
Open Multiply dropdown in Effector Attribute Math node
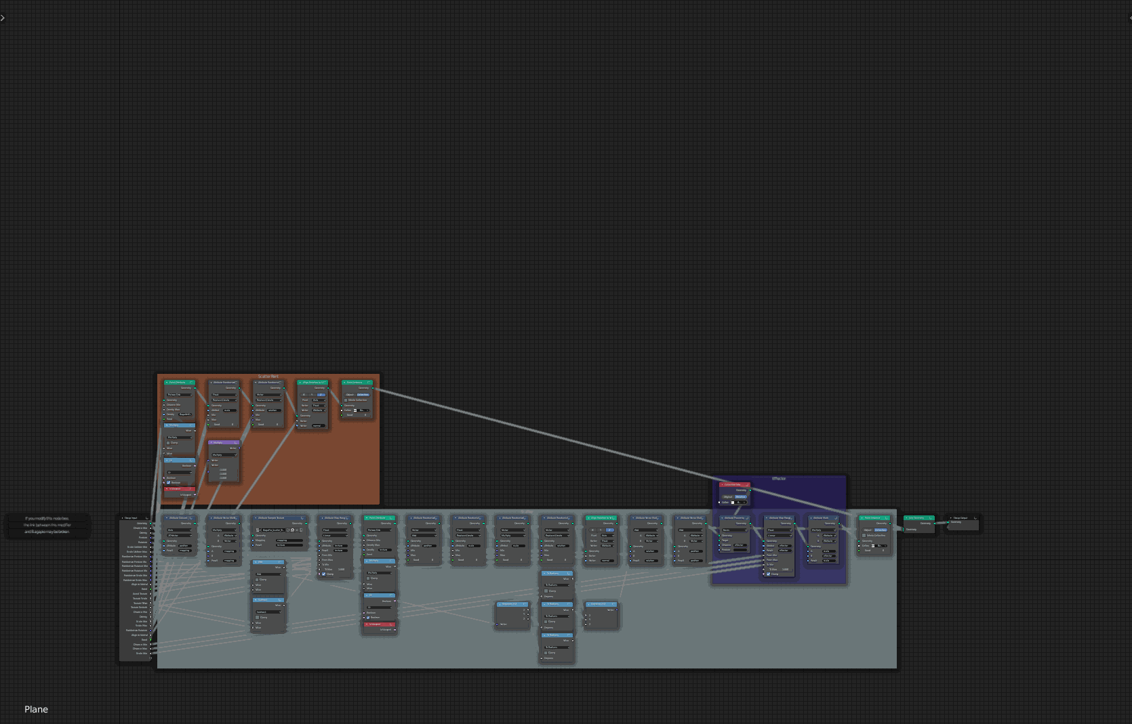824,530
